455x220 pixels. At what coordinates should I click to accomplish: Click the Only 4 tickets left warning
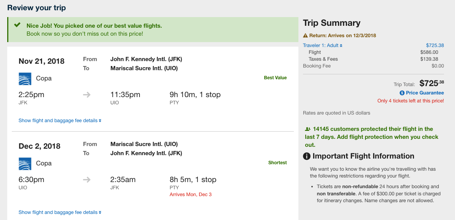pos(410,101)
